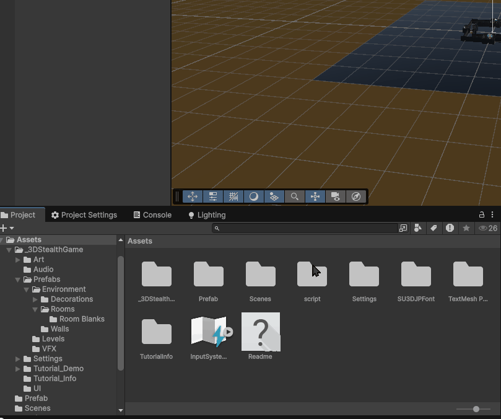Toggle grid snapping in scene toolbar
Screen dimensions: 501x419
[233, 196]
